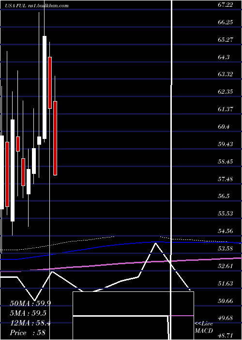Click the '5MA : 59.5' indicator text
The width and height of the screenshot is (242, 340).
click(28, 313)
